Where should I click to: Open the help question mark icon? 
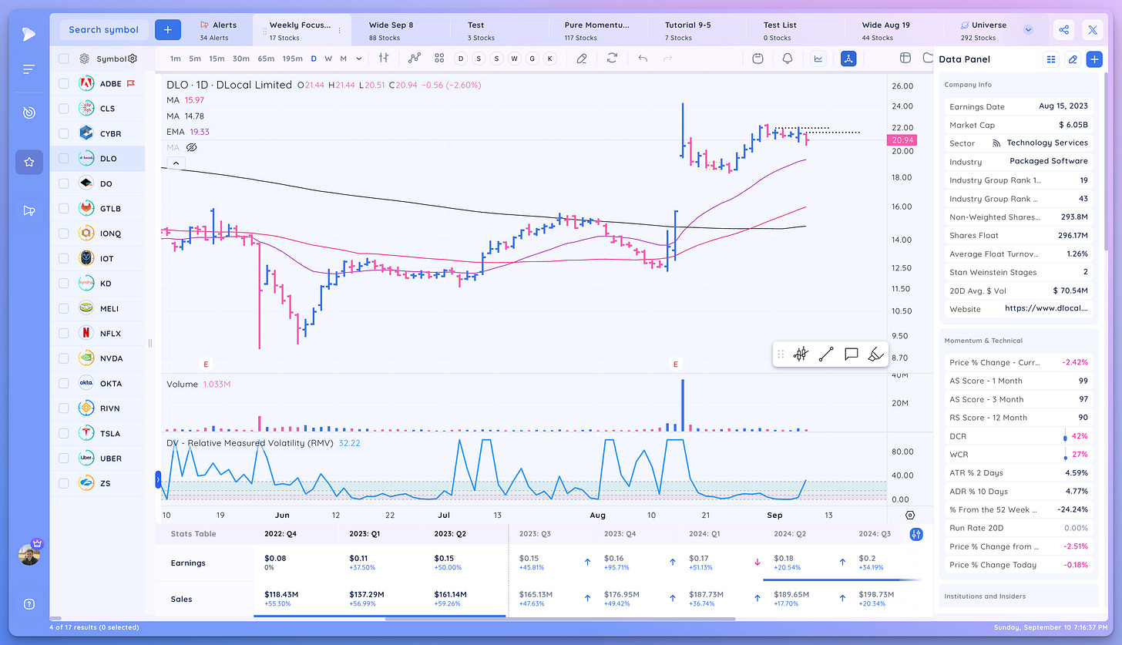point(29,603)
